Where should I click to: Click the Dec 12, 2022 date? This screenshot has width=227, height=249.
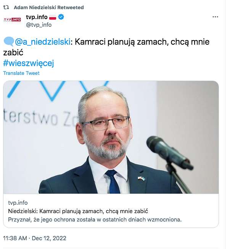(x=49, y=238)
